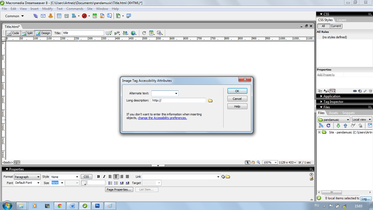Switch to the Assets tab
This screenshot has width=373, height=210.
click(x=333, y=113)
